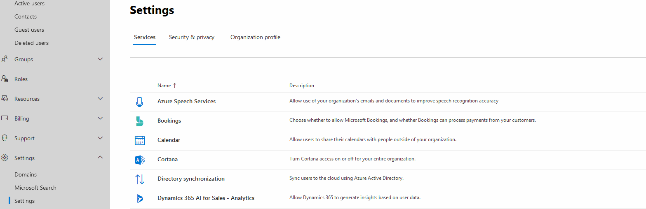The image size is (646, 209).
Task: Open the Calendar service icon
Action: point(140,140)
